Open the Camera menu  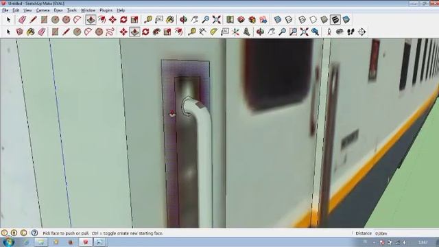(43, 10)
